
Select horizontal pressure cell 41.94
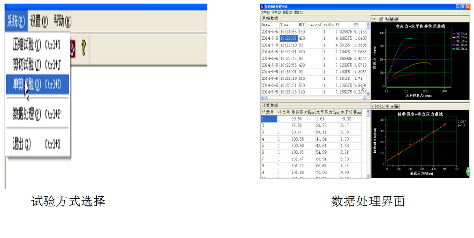click(x=328, y=139)
